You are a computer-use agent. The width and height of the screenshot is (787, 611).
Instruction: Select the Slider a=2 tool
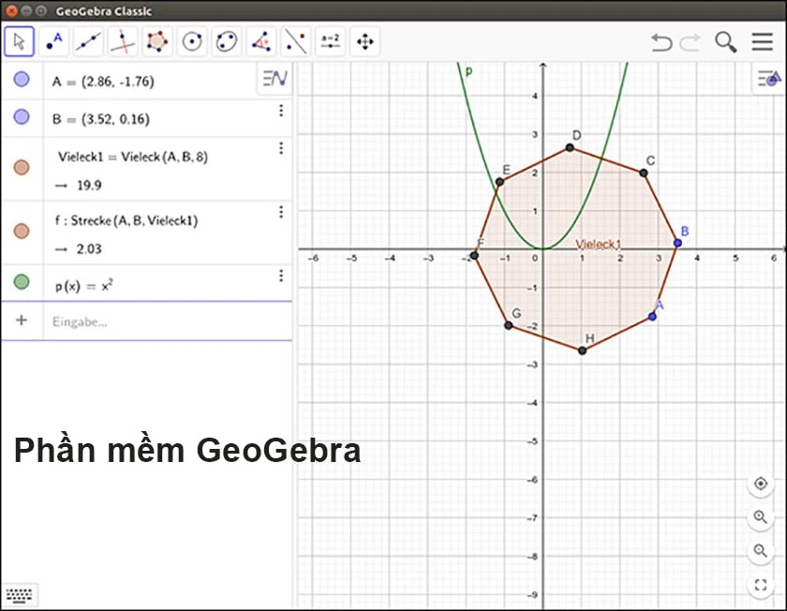[x=330, y=41]
